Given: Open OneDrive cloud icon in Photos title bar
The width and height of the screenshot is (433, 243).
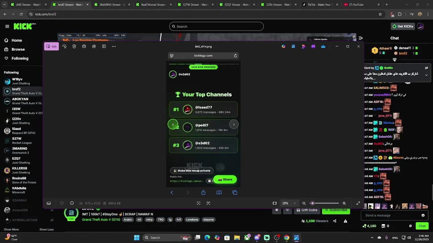Looking at the screenshot, I should click(x=323, y=47).
